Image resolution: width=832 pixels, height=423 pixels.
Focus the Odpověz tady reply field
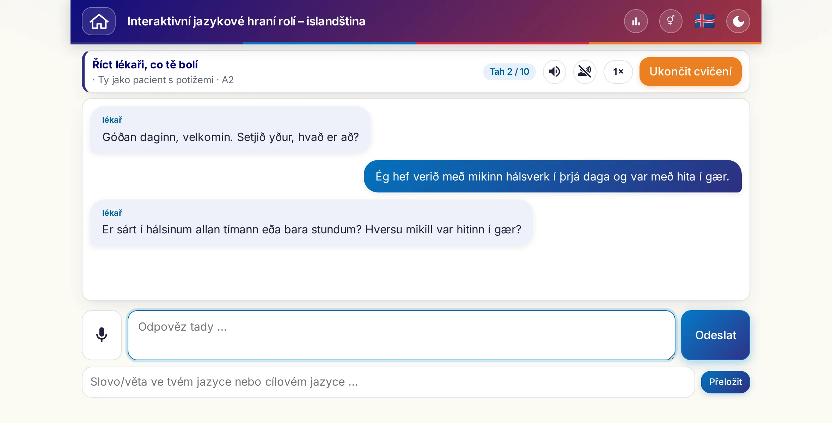coord(402,335)
